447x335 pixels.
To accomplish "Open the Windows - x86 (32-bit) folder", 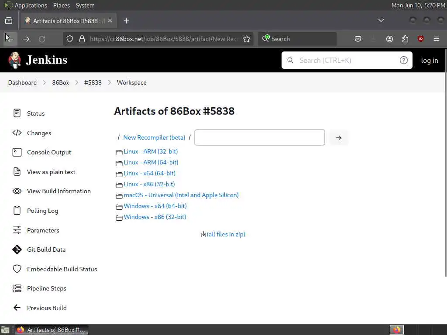I will 155,217.
